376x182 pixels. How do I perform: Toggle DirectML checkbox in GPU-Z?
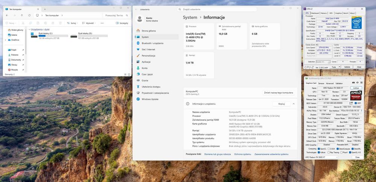(353, 149)
